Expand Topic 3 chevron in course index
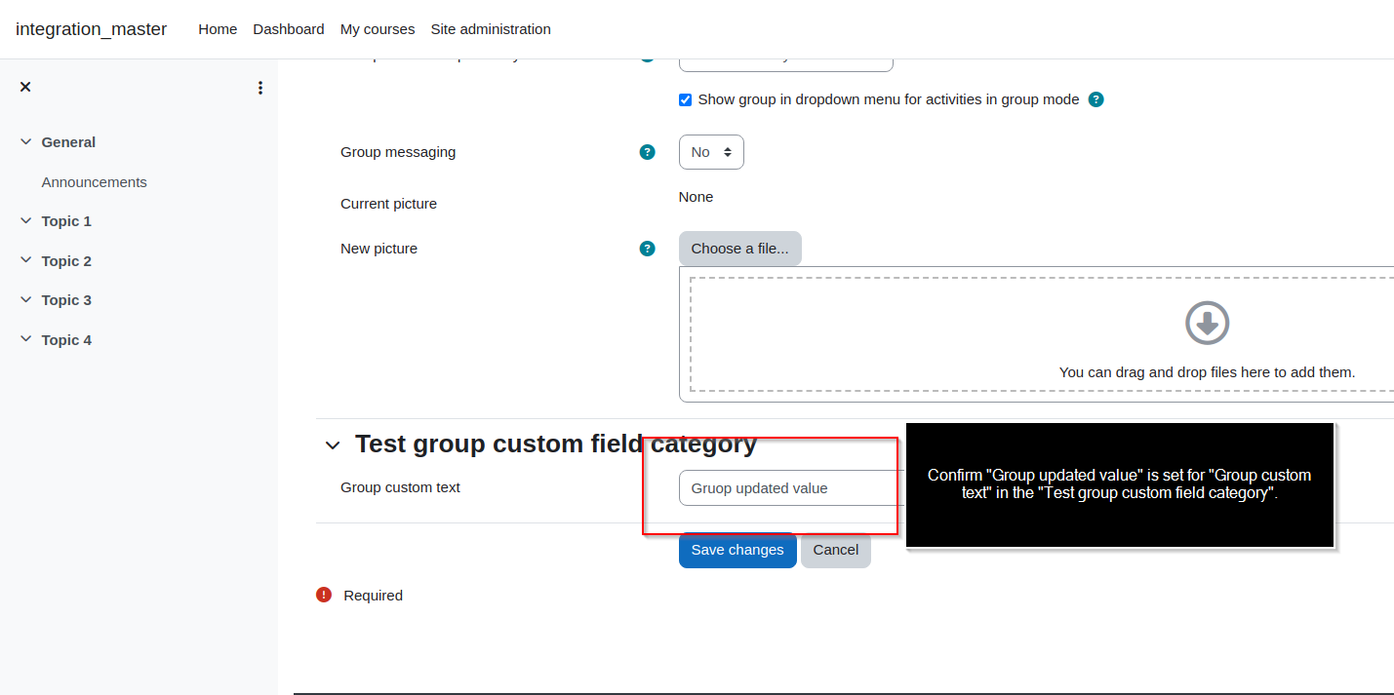Viewport: 1394px width, 695px height. [25, 300]
